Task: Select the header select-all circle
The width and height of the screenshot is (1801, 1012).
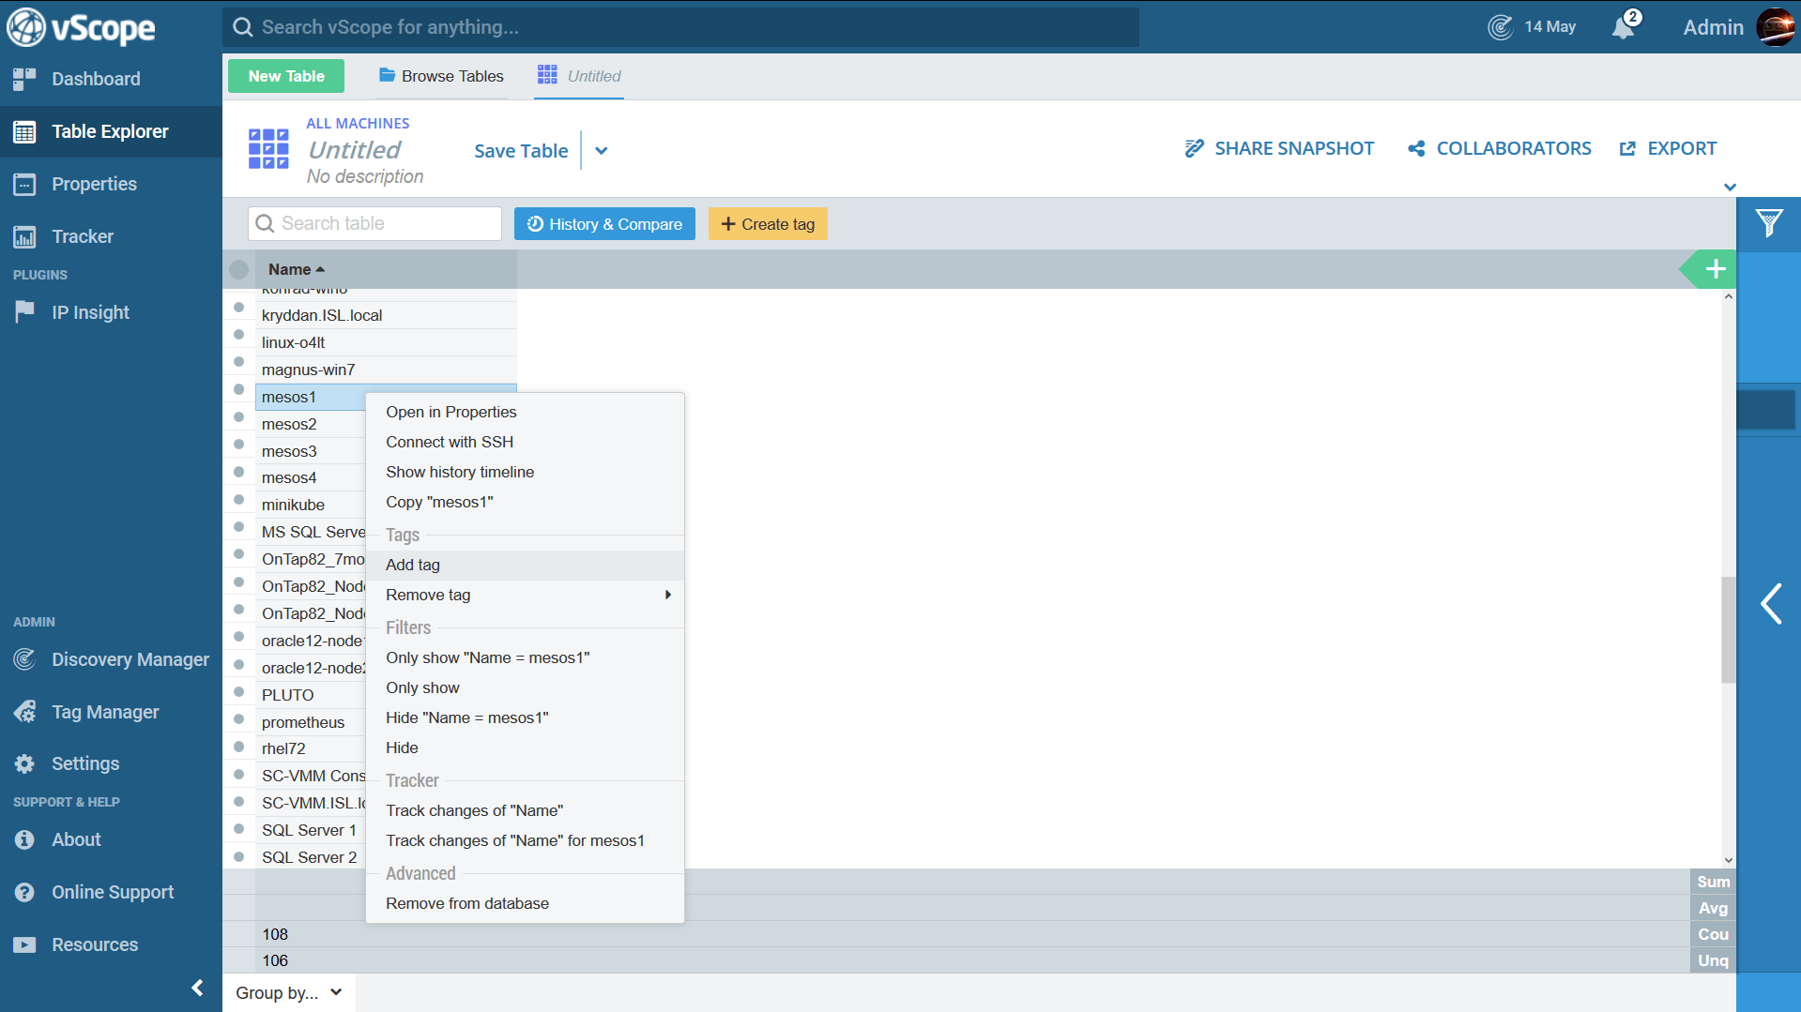Action: (239, 269)
